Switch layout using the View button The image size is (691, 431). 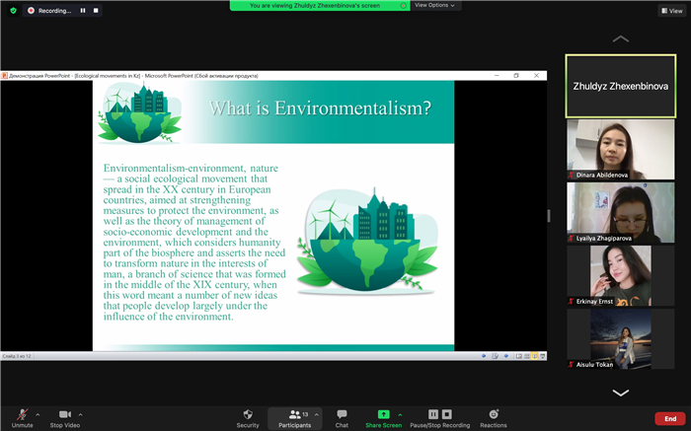pyautogui.click(x=670, y=11)
